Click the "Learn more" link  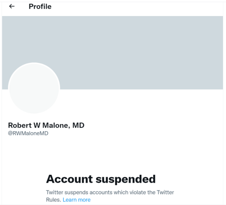pos(77,200)
